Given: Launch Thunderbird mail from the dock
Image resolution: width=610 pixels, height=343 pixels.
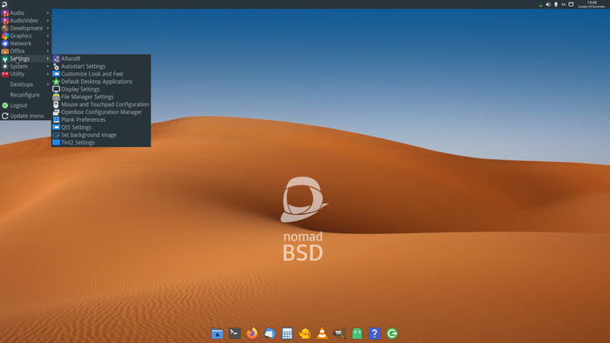Looking at the screenshot, I should pyautogui.click(x=269, y=333).
